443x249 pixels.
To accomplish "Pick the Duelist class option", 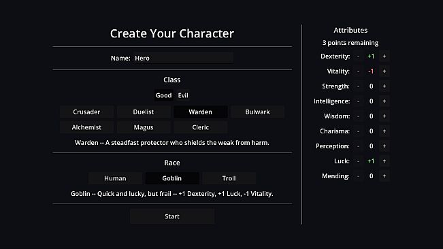I will click(x=144, y=112).
